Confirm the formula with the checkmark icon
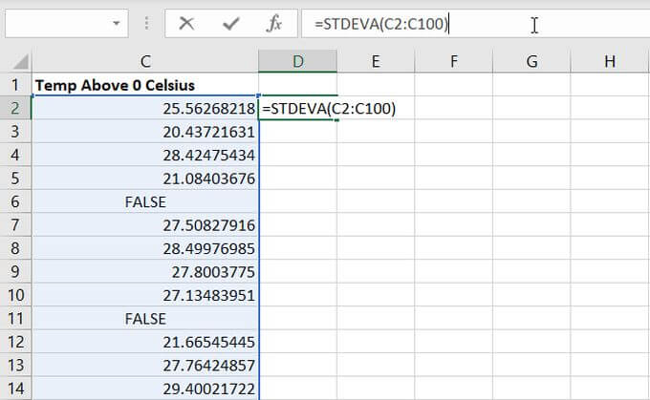The image size is (650, 400). coord(230,24)
